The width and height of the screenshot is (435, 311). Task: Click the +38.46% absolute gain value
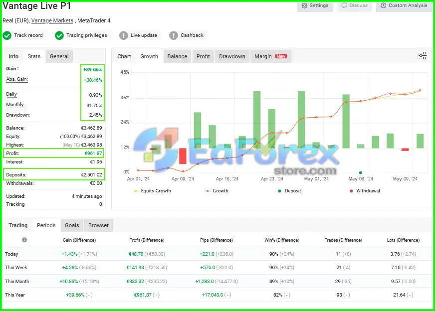click(93, 80)
